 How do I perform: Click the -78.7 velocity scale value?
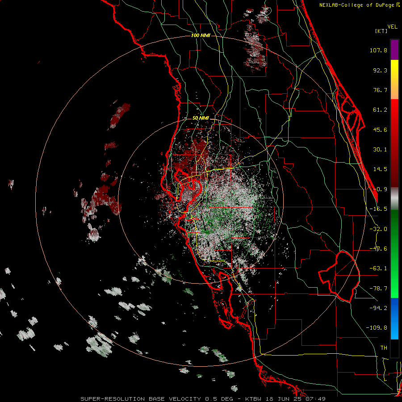point(378,289)
